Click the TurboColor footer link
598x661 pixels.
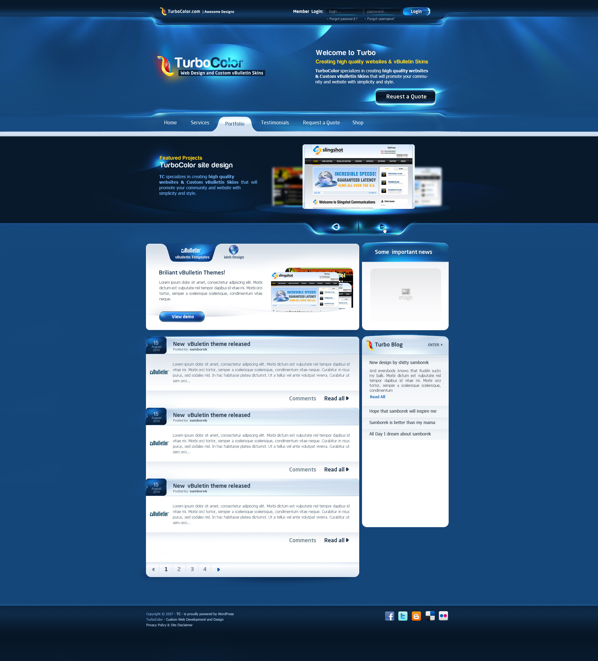(x=154, y=619)
